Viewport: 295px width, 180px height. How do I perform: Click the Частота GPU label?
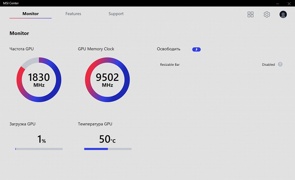[22, 49]
